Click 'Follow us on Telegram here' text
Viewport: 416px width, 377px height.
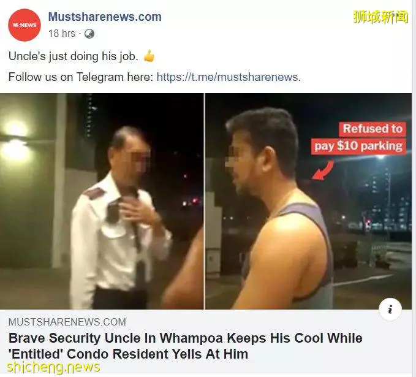point(81,77)
